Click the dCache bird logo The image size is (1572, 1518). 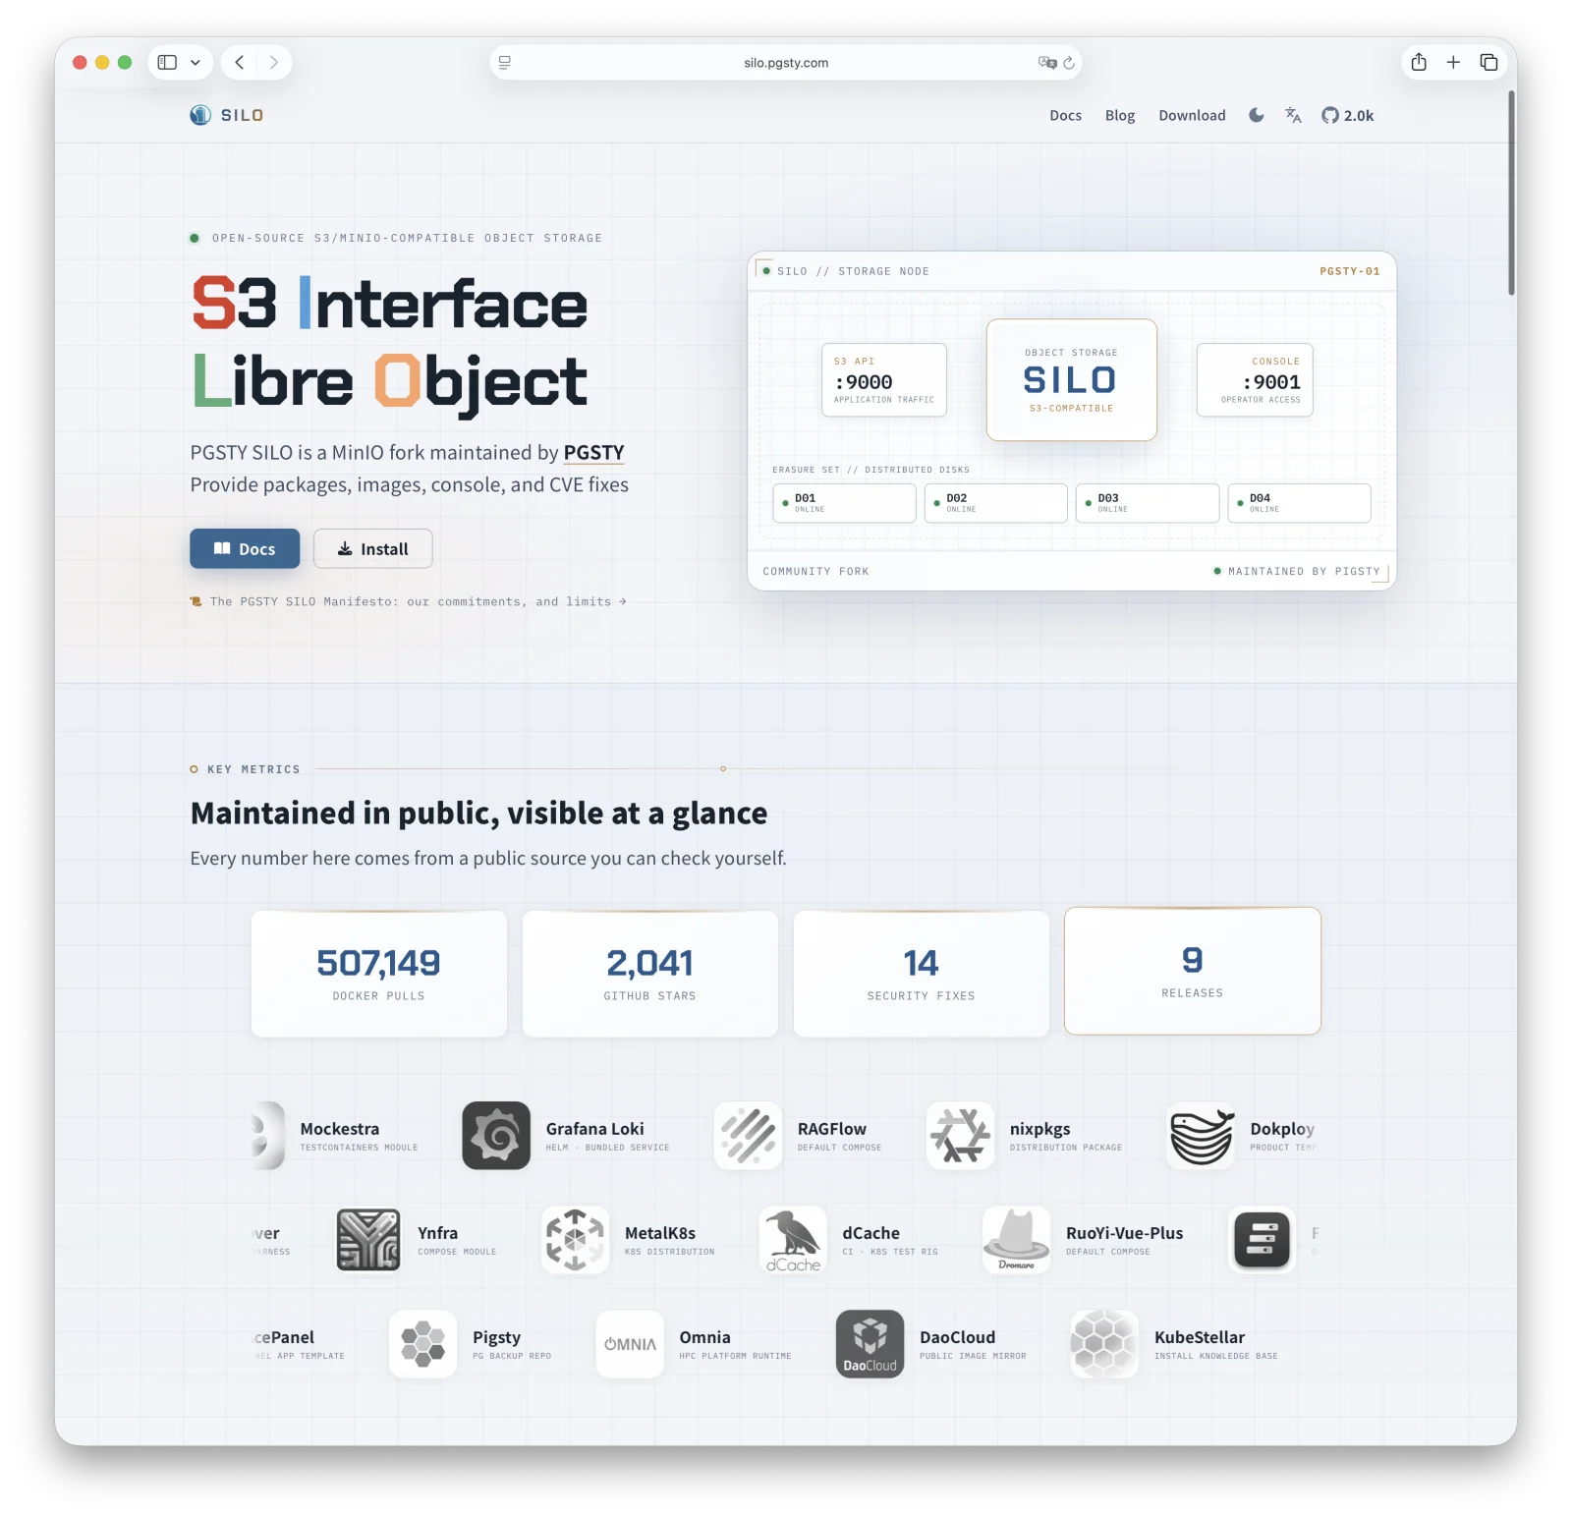point(793,1240)
